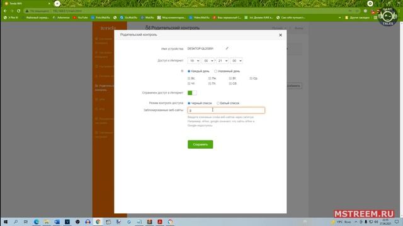Open the Go.Mail.Ru bookmark

(128, 18)
